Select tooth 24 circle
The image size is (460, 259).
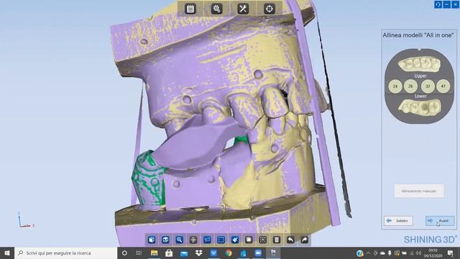point(395,86)
